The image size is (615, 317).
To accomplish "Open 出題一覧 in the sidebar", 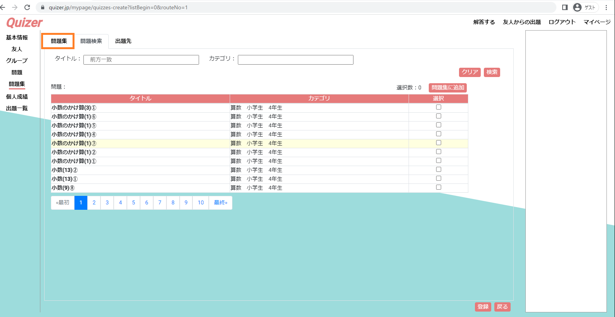I will tap(17, 108).
